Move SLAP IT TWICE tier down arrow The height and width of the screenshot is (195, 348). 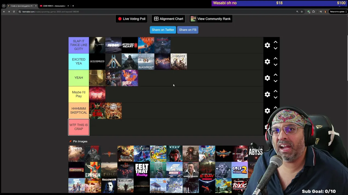(275, 48)
